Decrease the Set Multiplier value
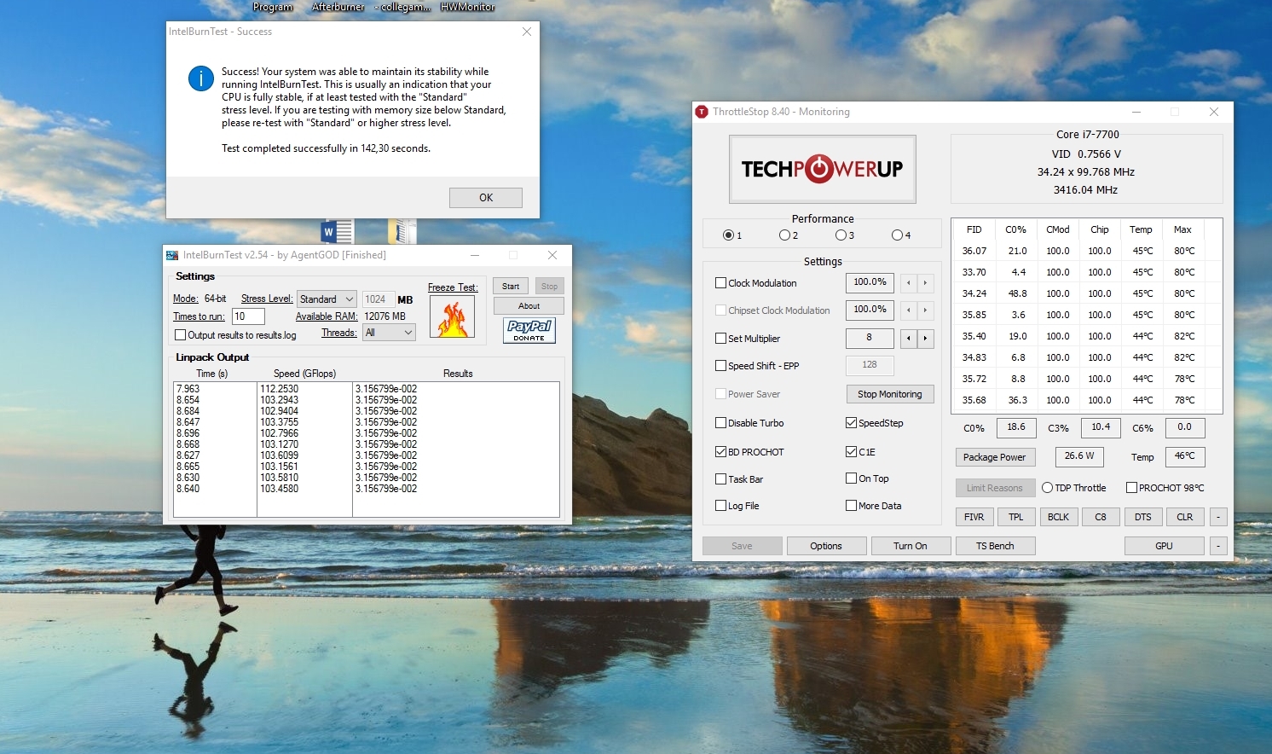Image resolution: width=1272 pixels, height=754 pixels. coord(909,339)
